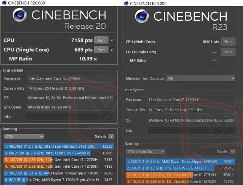Select the Ryzen Threadripper 2990WX row in R23

(x=181, y=162)
